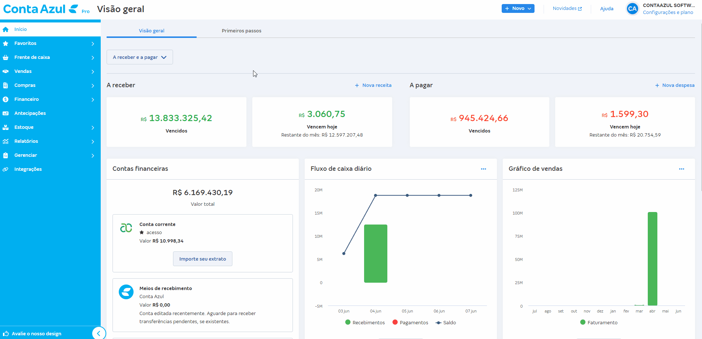This screenshot has height=339, width=702.
Task: Toggle Saldo series in cash flow legend
Action: tap(446, 322)
